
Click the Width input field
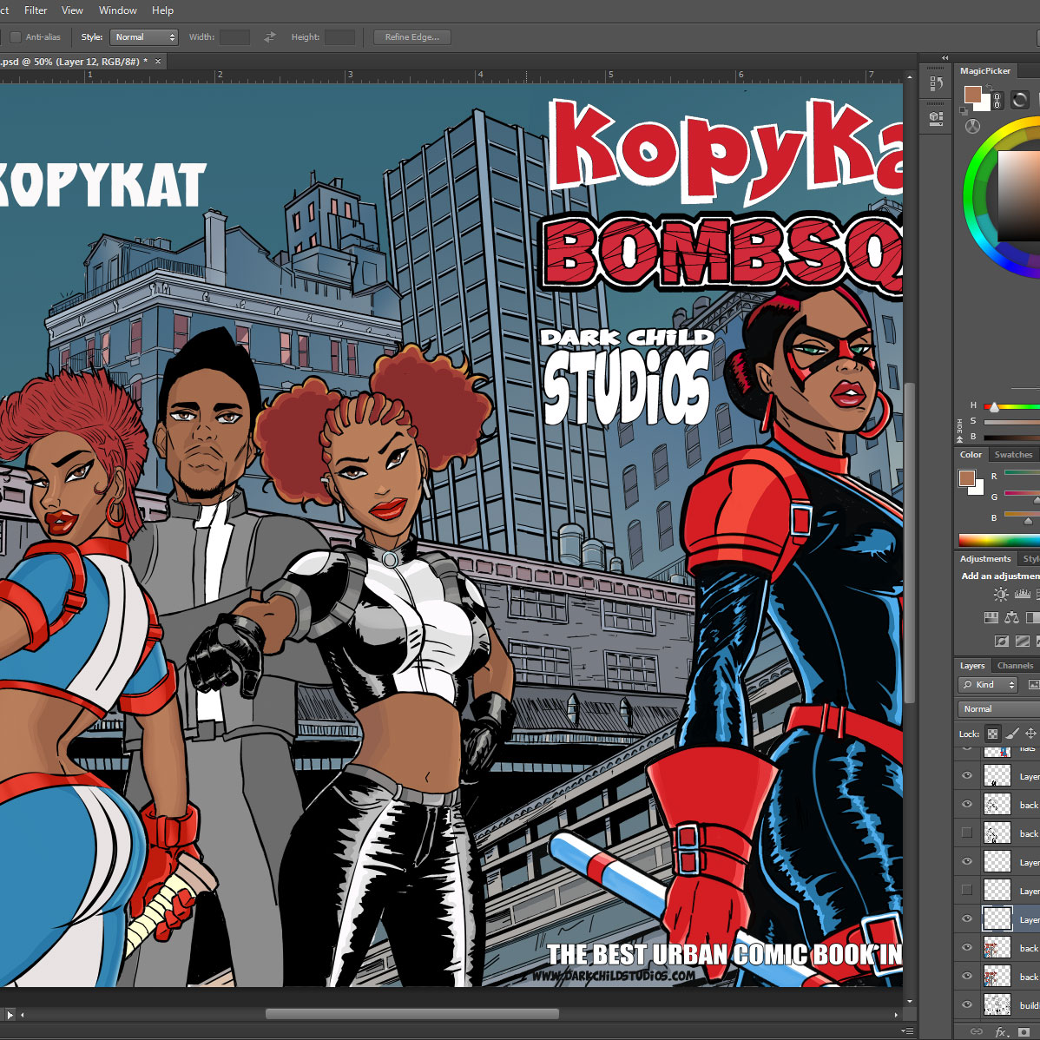click(x=234, y=37)
